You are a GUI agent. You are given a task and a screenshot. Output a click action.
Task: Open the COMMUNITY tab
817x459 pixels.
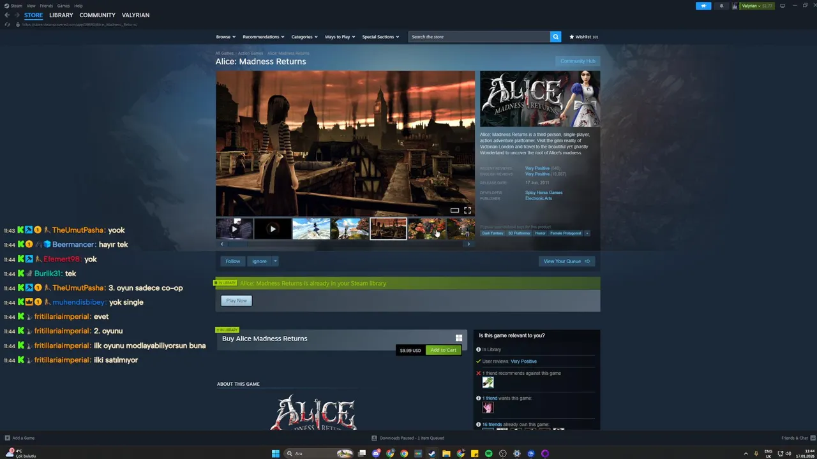tap(98, 15)
